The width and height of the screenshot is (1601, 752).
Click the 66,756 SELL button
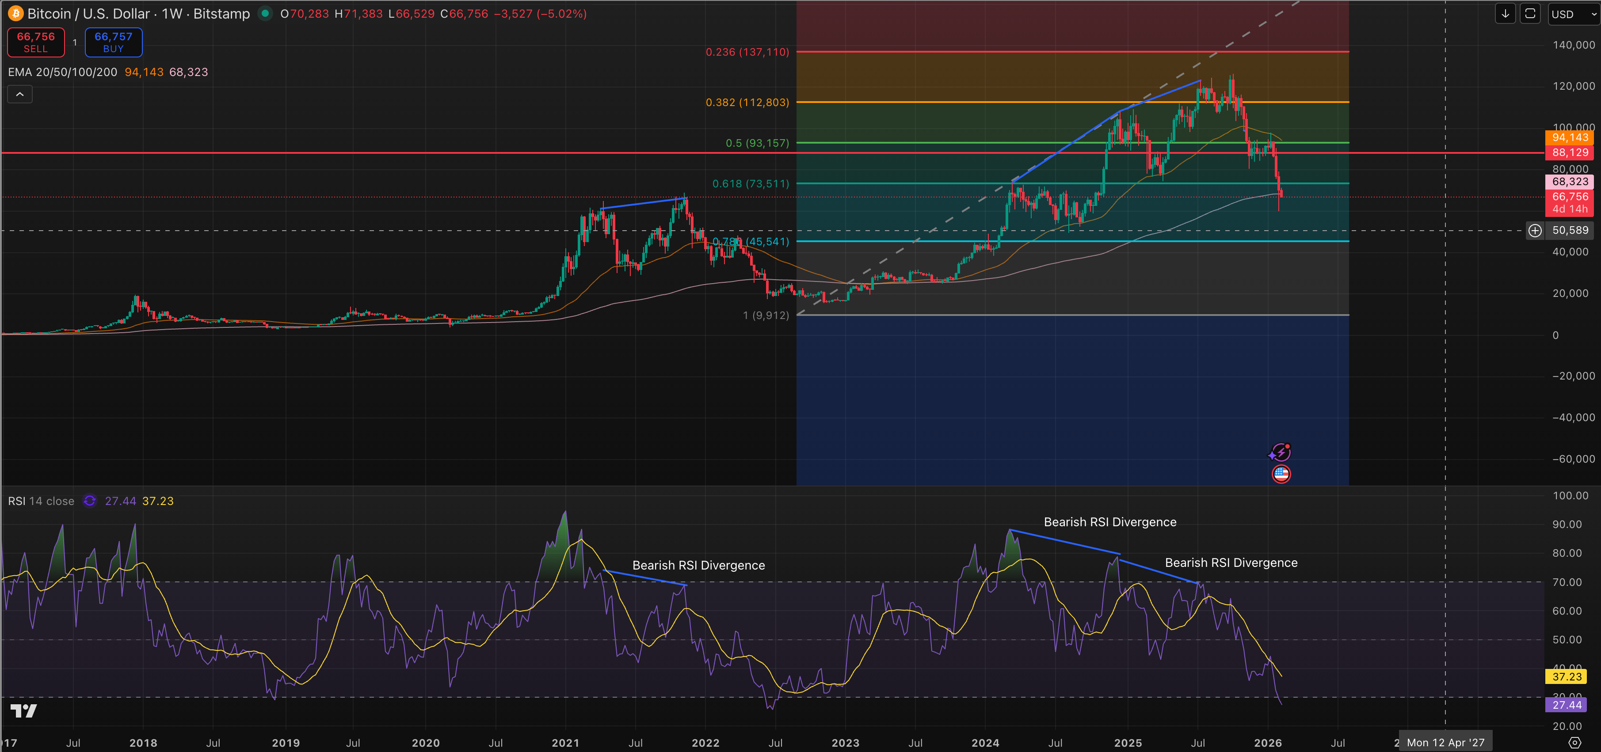click(35, 42)
